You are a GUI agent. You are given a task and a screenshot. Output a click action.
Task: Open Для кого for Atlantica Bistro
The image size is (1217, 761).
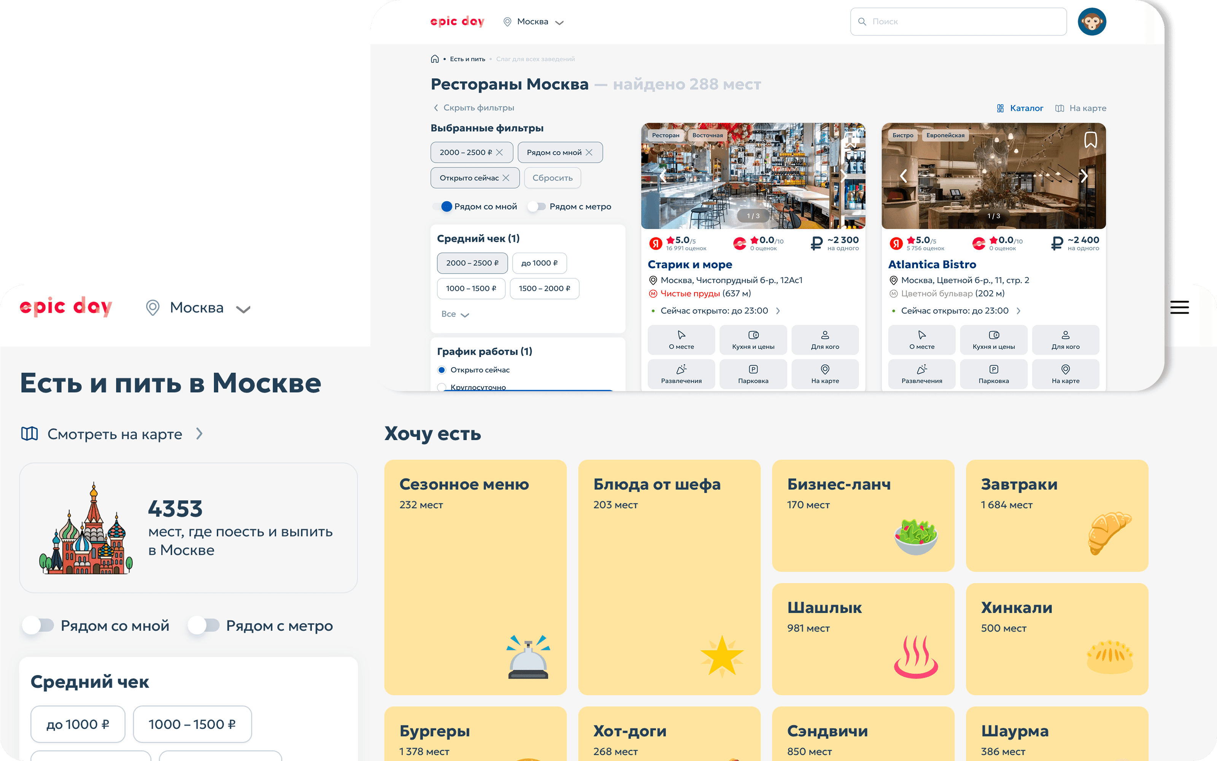point(1065,340)
